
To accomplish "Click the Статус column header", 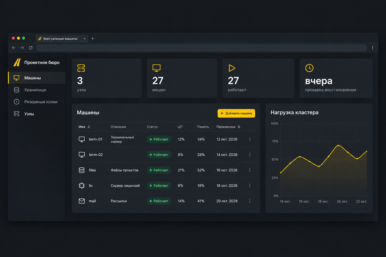I will [x=152, y=127].
